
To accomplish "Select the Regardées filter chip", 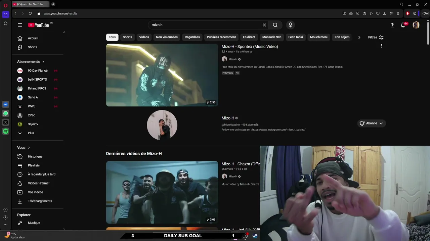I will coord(192,37).
